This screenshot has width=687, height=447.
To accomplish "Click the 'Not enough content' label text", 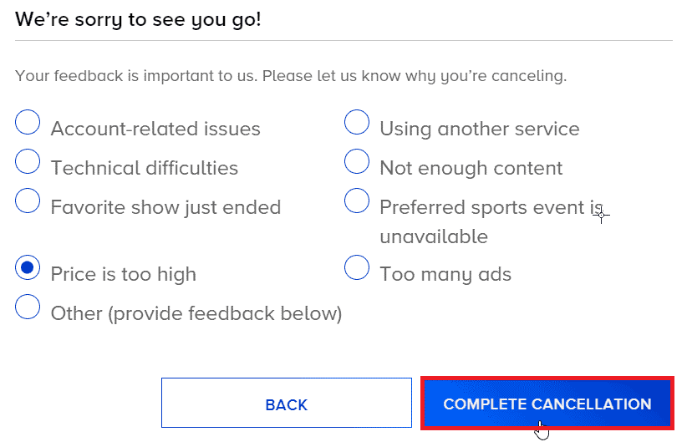I will coord(471,168).
